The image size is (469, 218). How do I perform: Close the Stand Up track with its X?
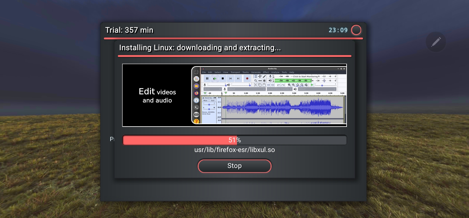pos(203,98)
